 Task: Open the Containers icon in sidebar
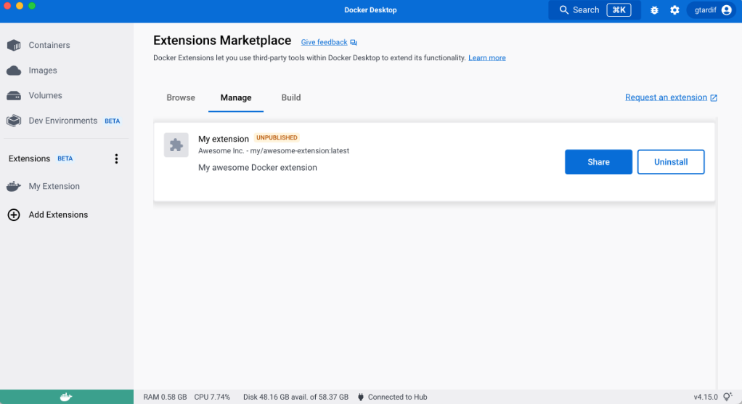pyautogui.click(x=14, y=45)
